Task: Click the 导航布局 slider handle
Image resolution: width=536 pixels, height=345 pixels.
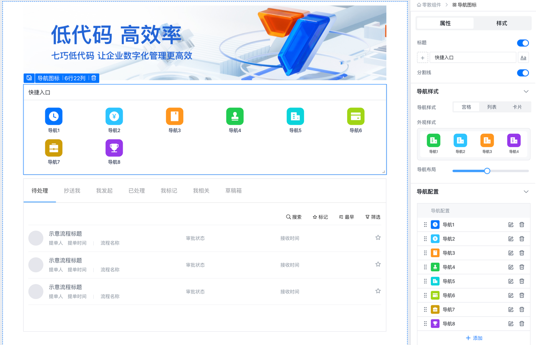Action: pyautogui.click(x=487, y=171)
